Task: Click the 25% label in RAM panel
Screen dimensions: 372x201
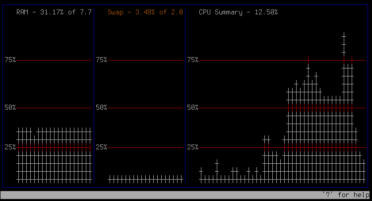Action: [10, 147]
